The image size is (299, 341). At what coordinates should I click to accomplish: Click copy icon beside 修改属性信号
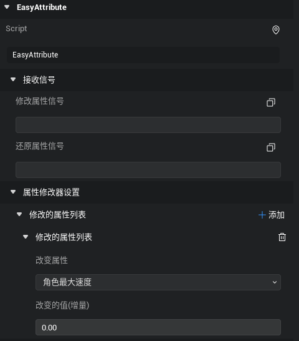coord(271,102)
